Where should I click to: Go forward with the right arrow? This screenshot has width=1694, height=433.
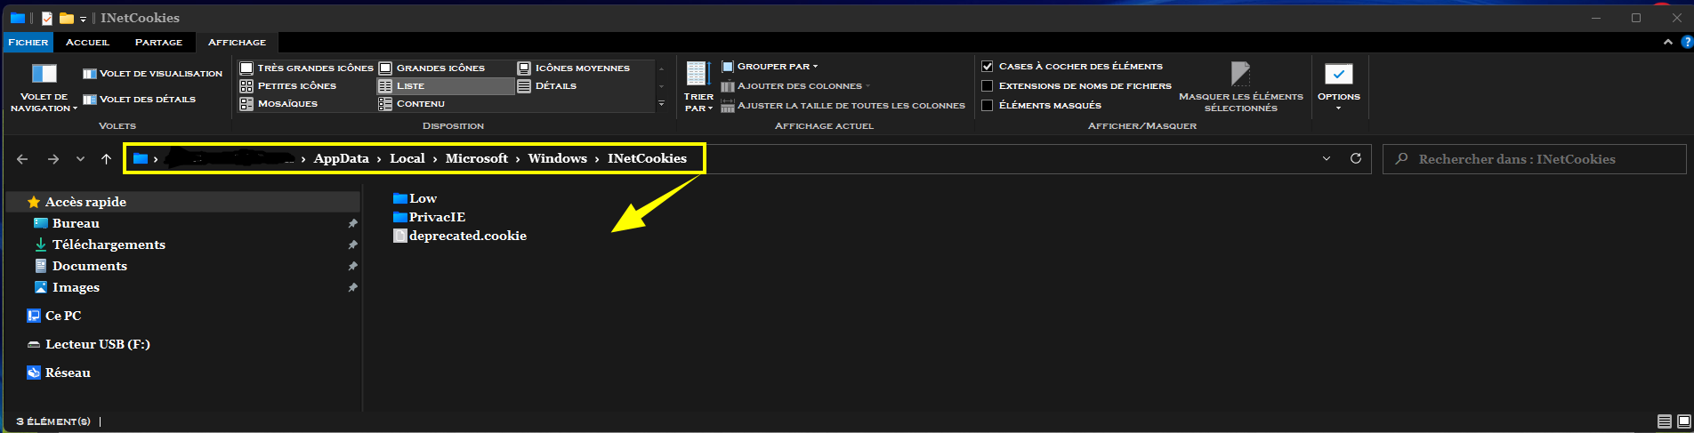pos(53,159)
